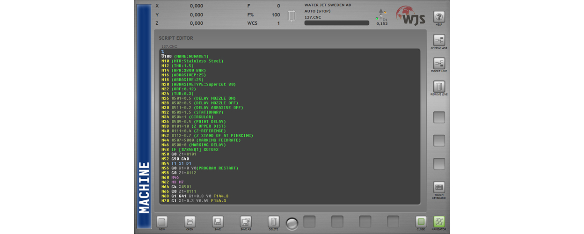Create a New script file
This screenshot has height=234, width=584.
pyautogui.click(x=162, y=221)
